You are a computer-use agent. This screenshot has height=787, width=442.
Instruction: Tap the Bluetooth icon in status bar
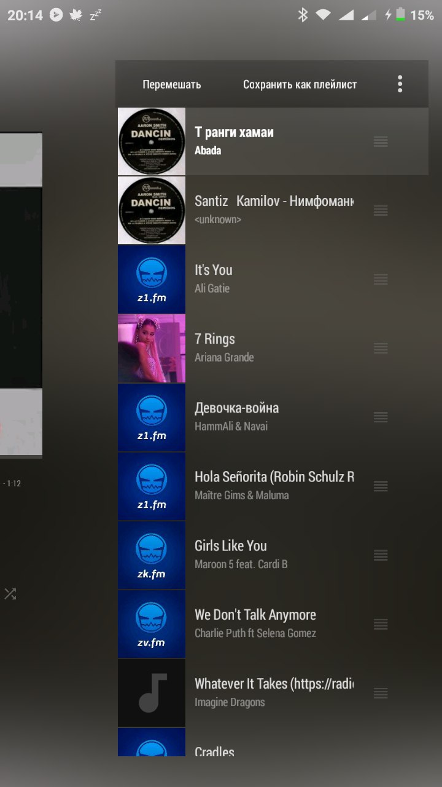(x=303, y=15)
